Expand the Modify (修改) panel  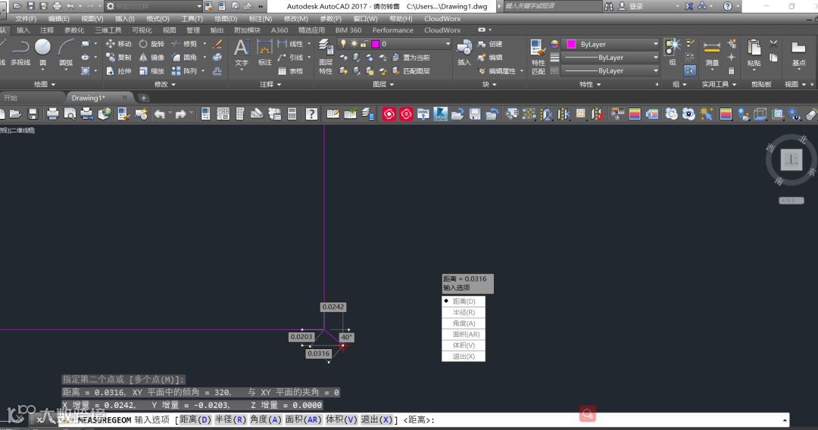pyautogui.click(x=165, y=84)
